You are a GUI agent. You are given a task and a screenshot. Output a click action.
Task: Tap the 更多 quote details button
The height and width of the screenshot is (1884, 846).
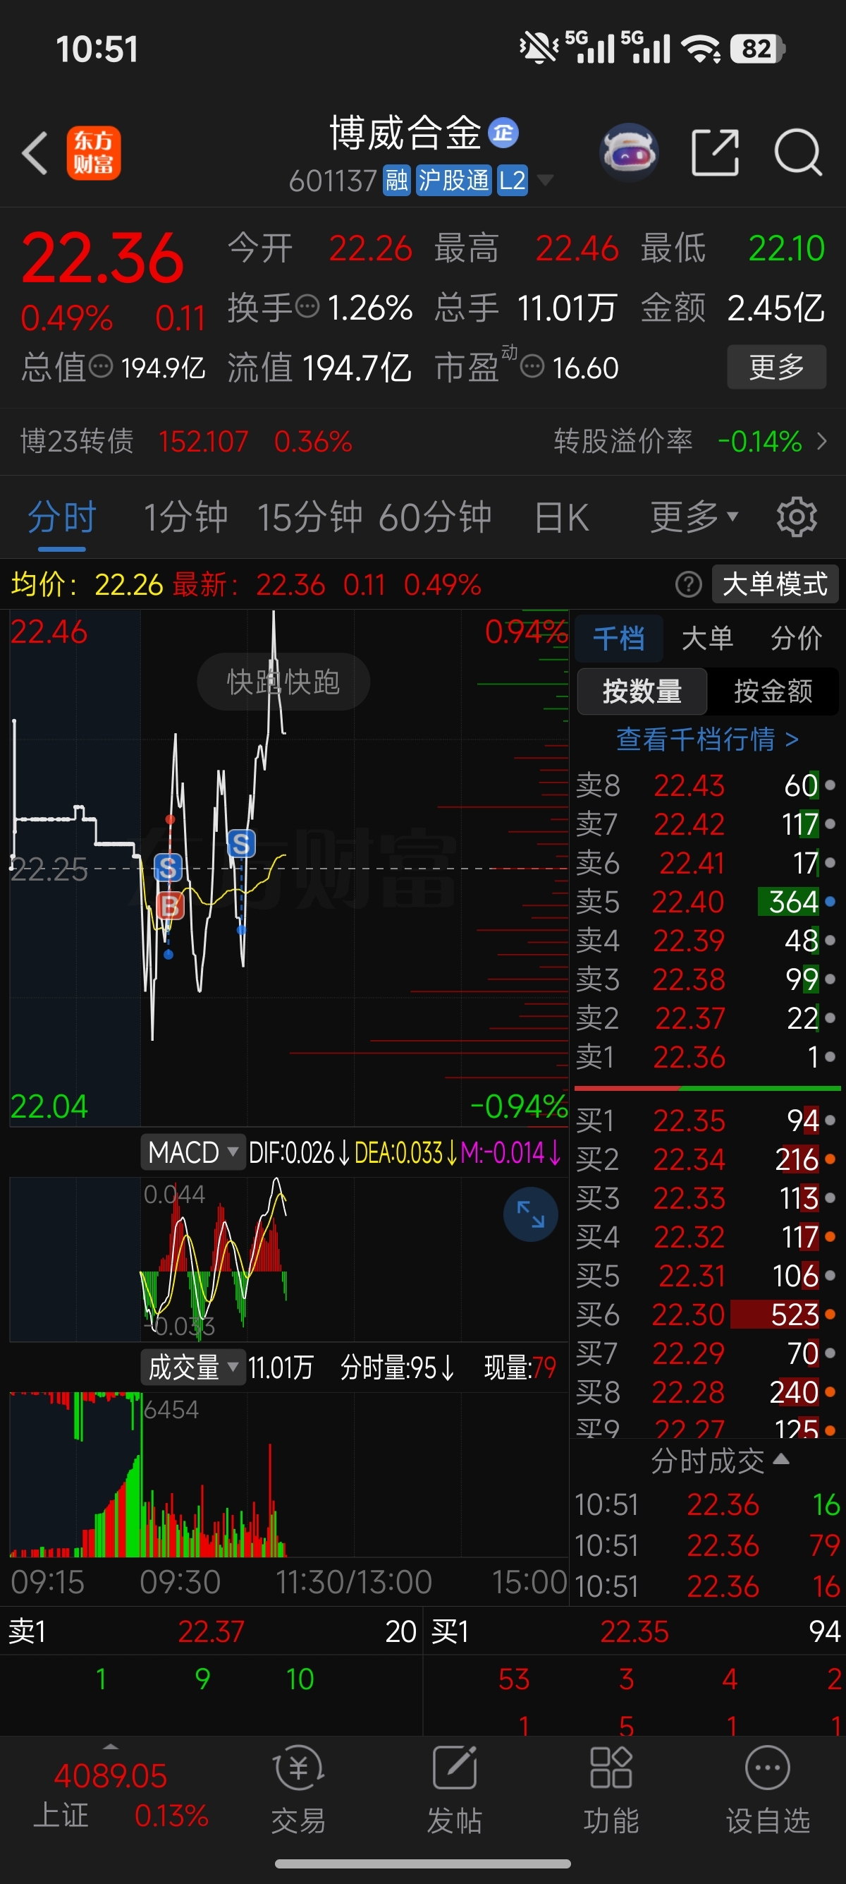[777, 366]
